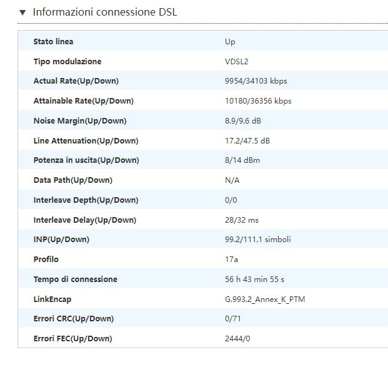Click the Up line status value
The width and height of the screenshot is (388, 365).
click(230, 42)
